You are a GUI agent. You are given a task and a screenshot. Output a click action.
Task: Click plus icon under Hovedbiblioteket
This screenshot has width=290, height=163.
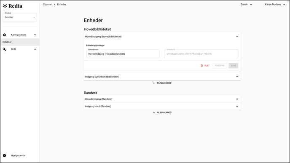tap(154, 83)
